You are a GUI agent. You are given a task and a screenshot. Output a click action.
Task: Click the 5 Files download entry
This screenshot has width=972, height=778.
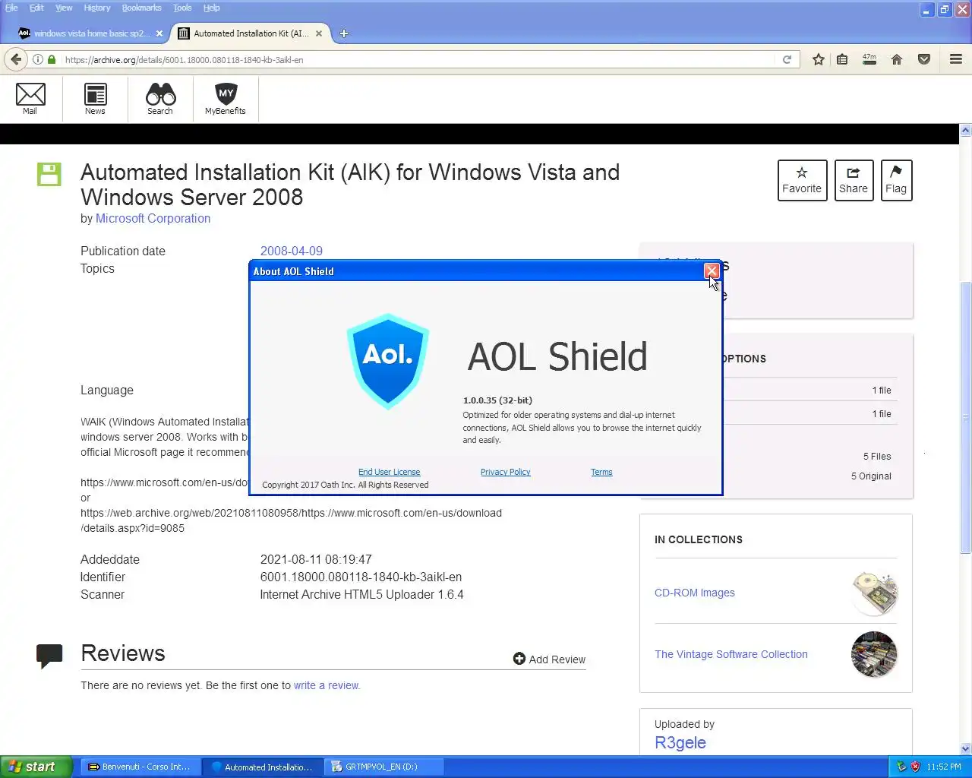pos(877,456)
